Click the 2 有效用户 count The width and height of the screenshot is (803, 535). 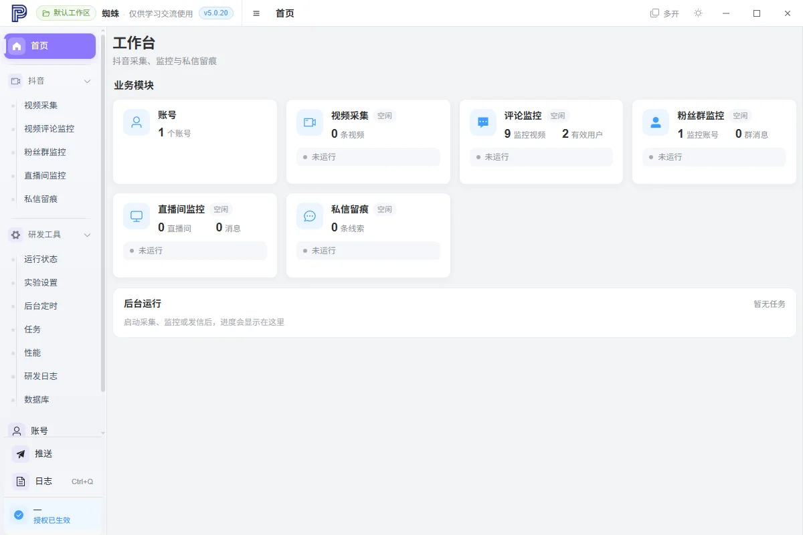[x=582, y=134]
